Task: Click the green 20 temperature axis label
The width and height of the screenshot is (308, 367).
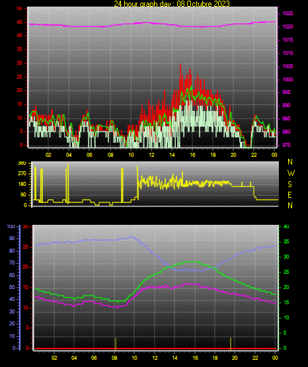Action: click(x=286, y=287)
